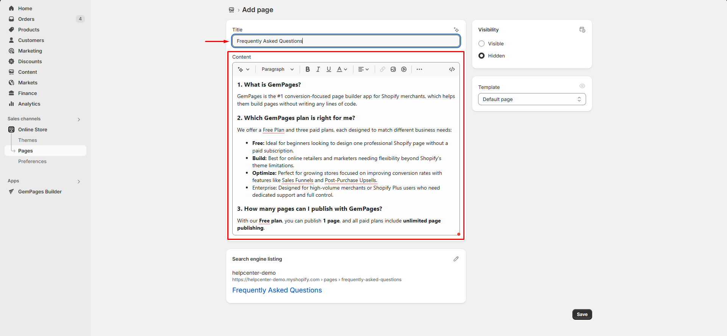Open the Products section in sidebar
This screenshot has width=727, height=336.
(29, 30)
